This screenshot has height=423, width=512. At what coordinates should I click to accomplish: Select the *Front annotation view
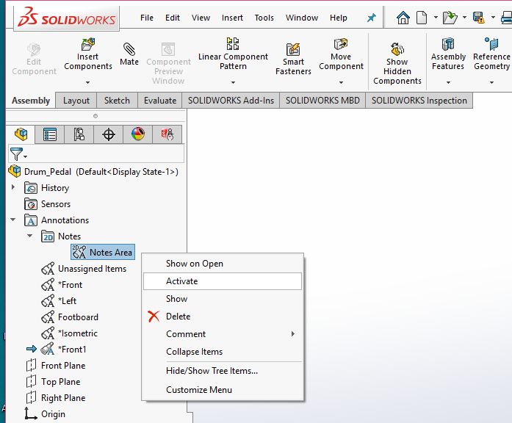(x=62, y=285)
